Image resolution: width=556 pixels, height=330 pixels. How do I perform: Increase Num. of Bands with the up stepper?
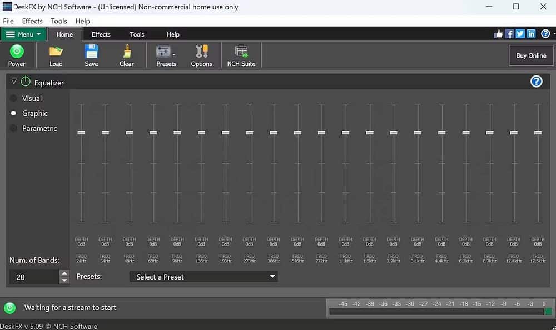(x=65, y=273)
